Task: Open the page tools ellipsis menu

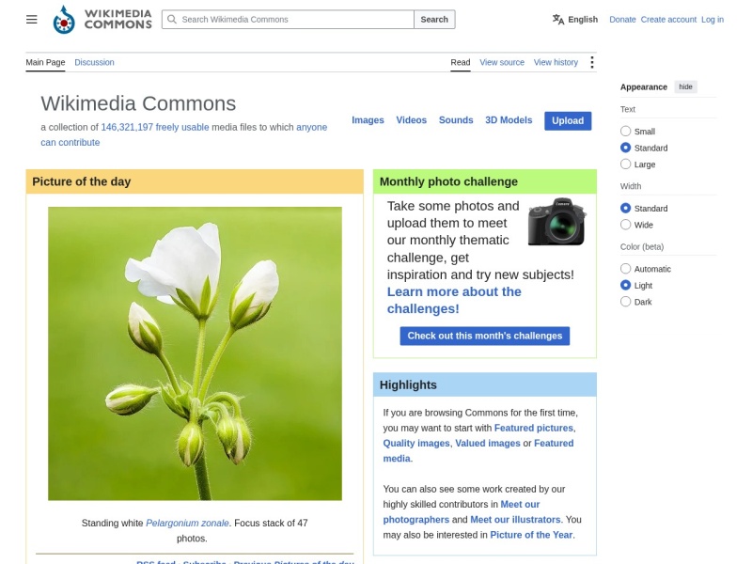Action: tap(592, 62)
